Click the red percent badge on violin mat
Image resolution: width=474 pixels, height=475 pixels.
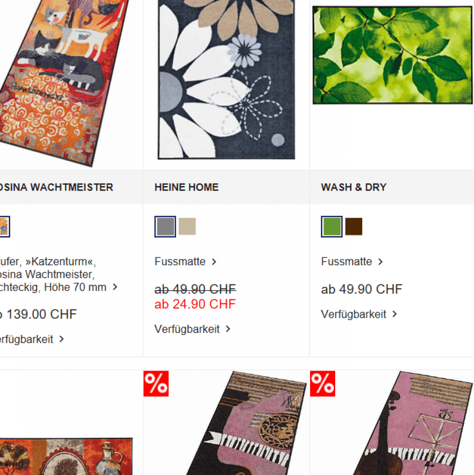coord(323,384)
